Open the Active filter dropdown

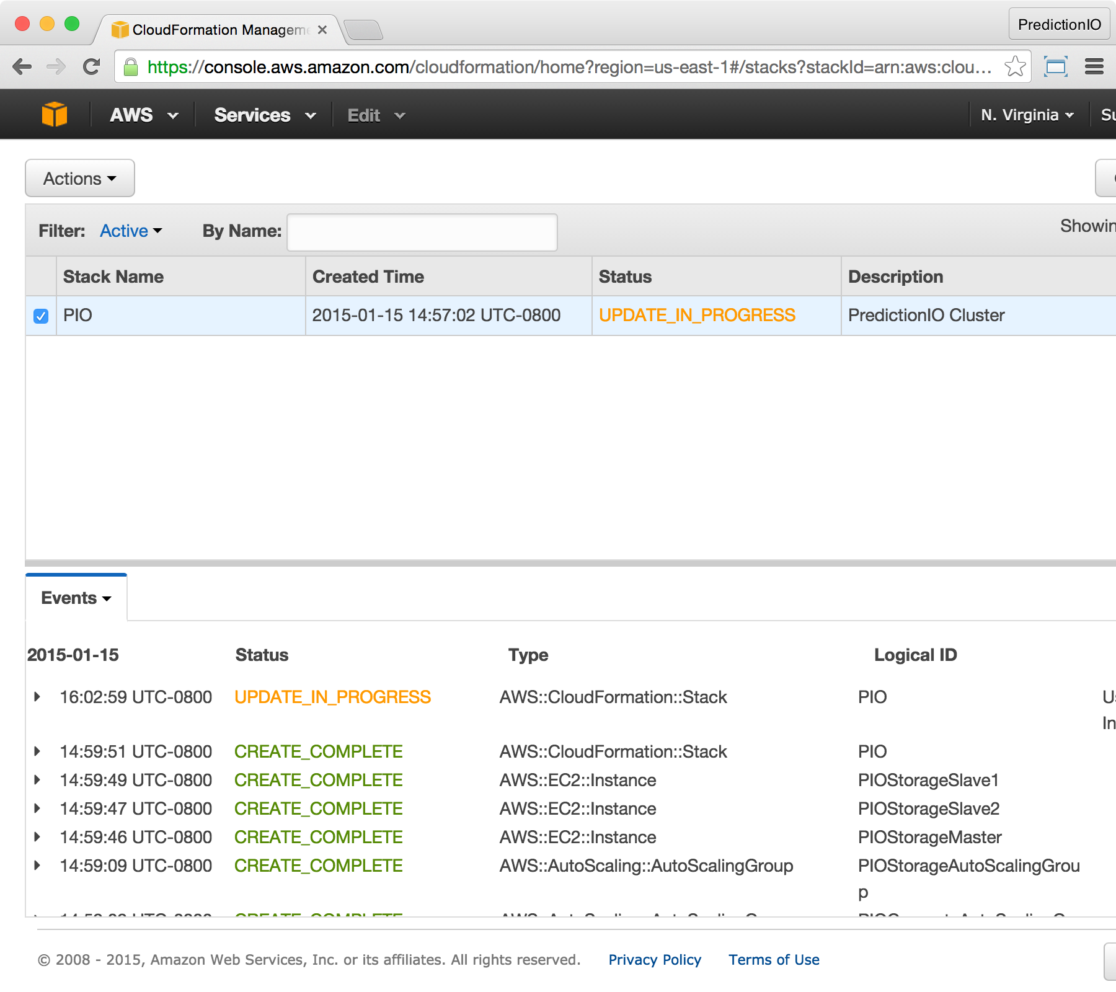click(x=131, y=231)
